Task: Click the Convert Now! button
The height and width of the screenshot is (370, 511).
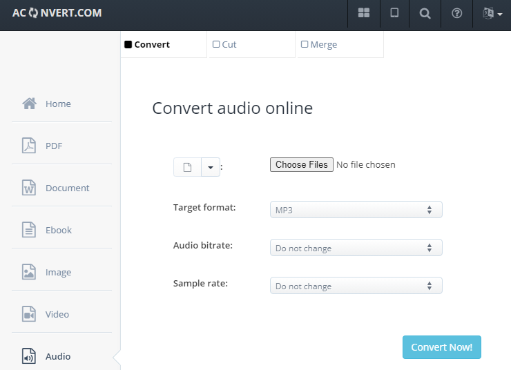Action: (441, 347)
